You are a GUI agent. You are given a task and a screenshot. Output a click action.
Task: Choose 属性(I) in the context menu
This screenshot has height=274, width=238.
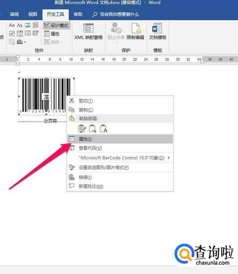120,139
